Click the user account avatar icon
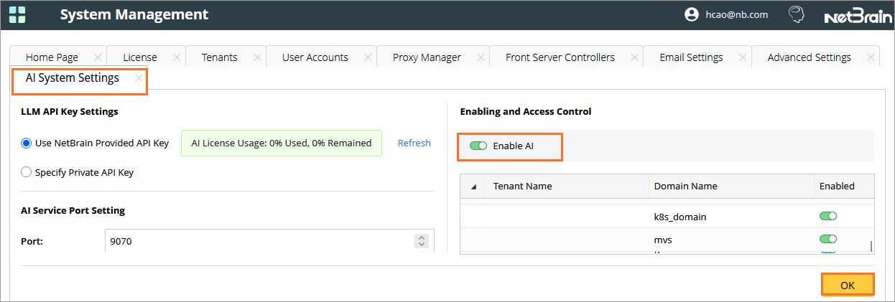Viewport: 895px width, 302px height. pyautogui.click(x=692, y=14)
